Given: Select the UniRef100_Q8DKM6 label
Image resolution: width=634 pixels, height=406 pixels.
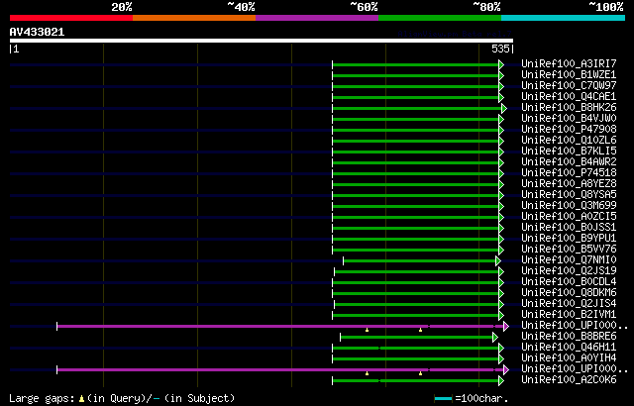Looking at the screenshot, I should (569, 293).
